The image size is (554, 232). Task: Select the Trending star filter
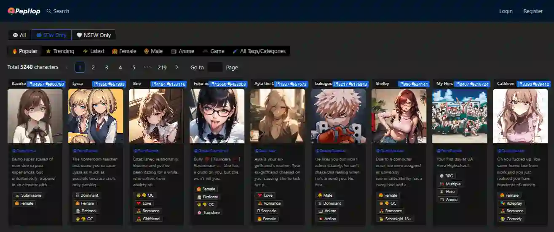coord(60,51)
